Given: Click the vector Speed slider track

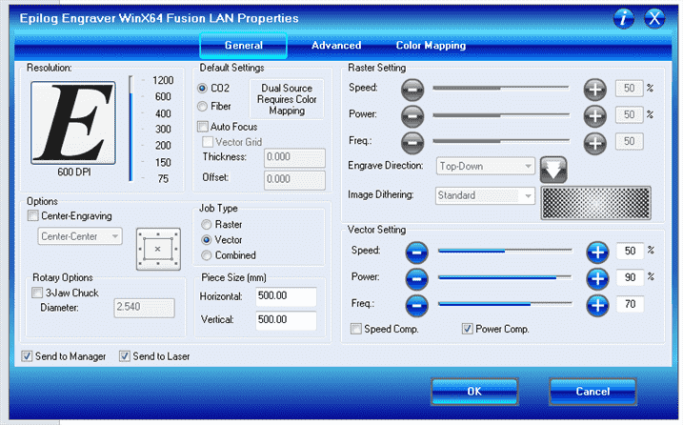Looking at the screenshot, I should [505, 251].
